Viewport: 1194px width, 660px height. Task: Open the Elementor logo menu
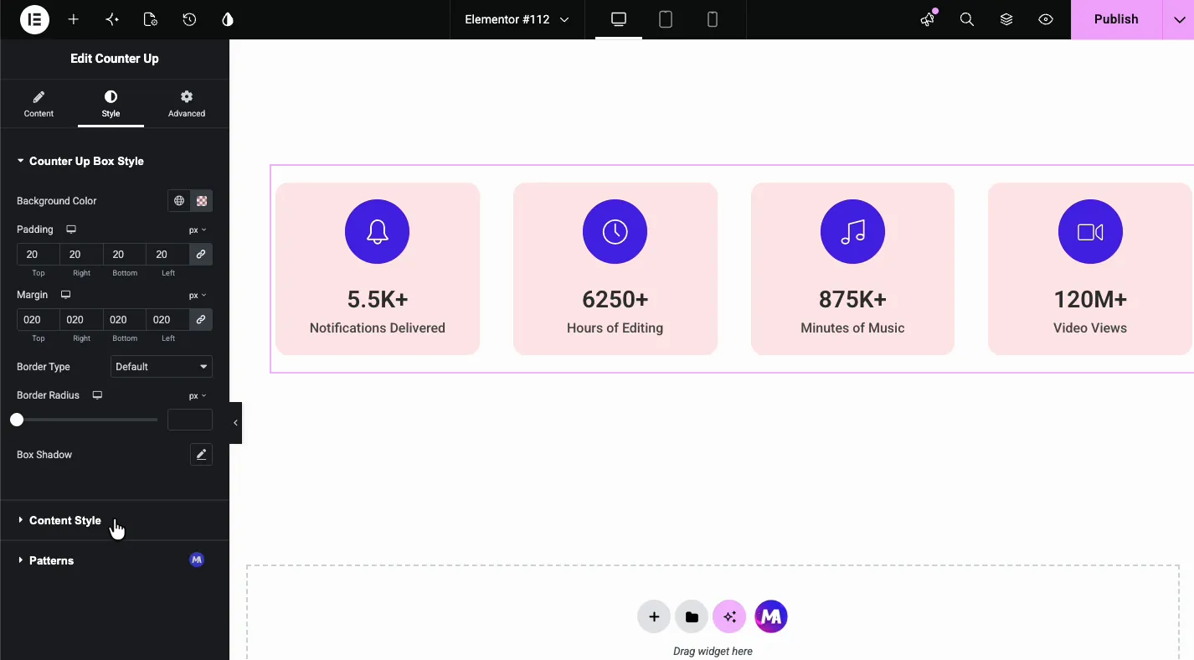pyautogui.click(x=35, y=19)
